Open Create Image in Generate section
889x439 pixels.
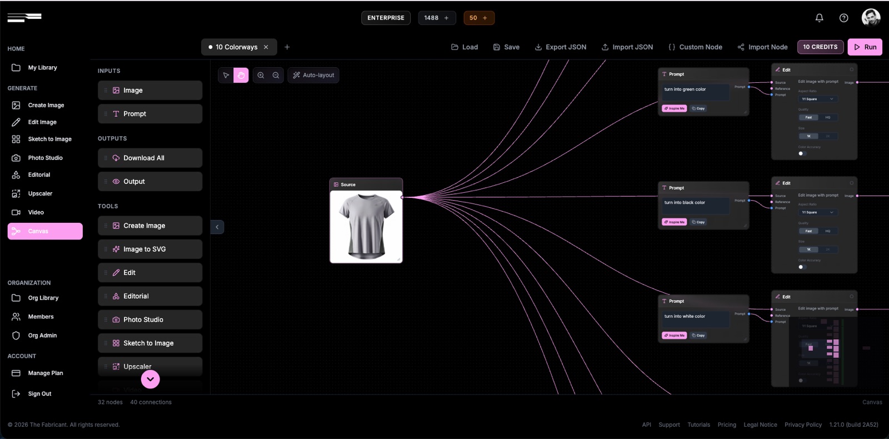click(x=45, y=105)
